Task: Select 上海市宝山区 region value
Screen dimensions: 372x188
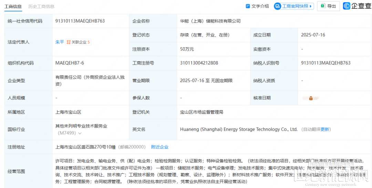Action: [x=68, y=112]
